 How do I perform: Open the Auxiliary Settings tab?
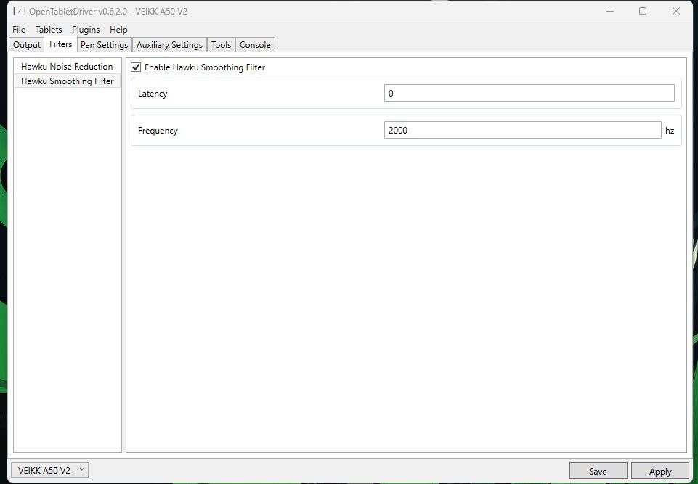coord(169,44)
